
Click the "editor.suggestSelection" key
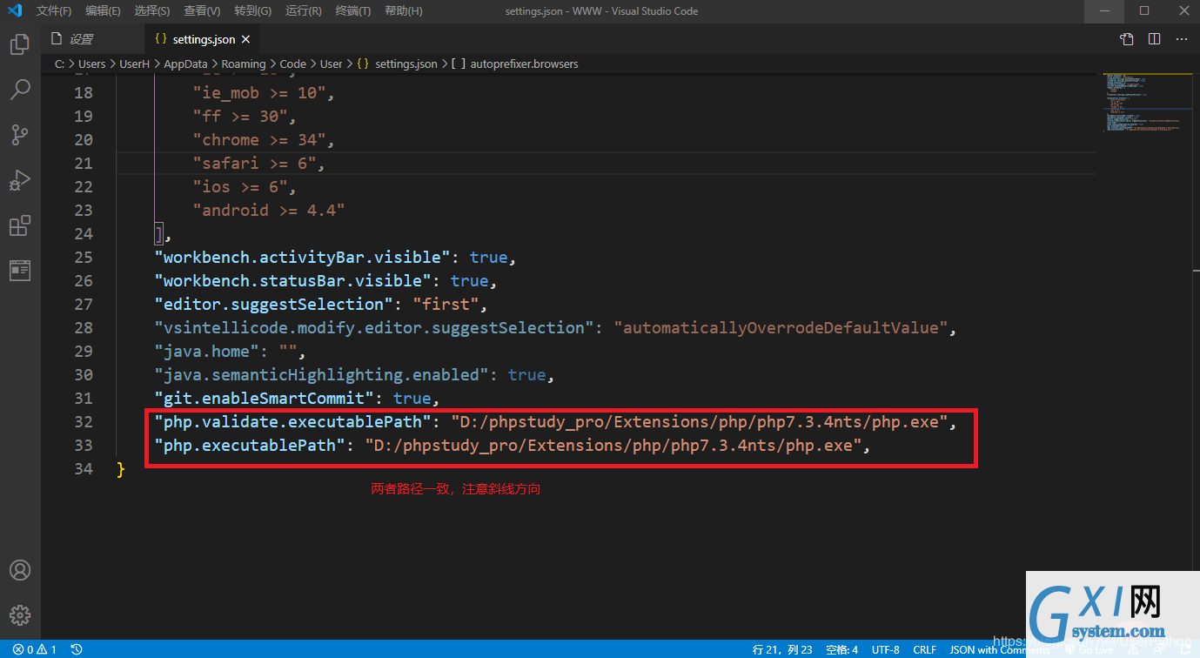click(x=274, y=305)
